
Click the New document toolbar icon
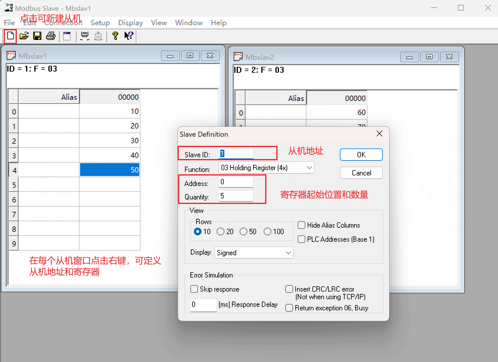tap(11, 36)
